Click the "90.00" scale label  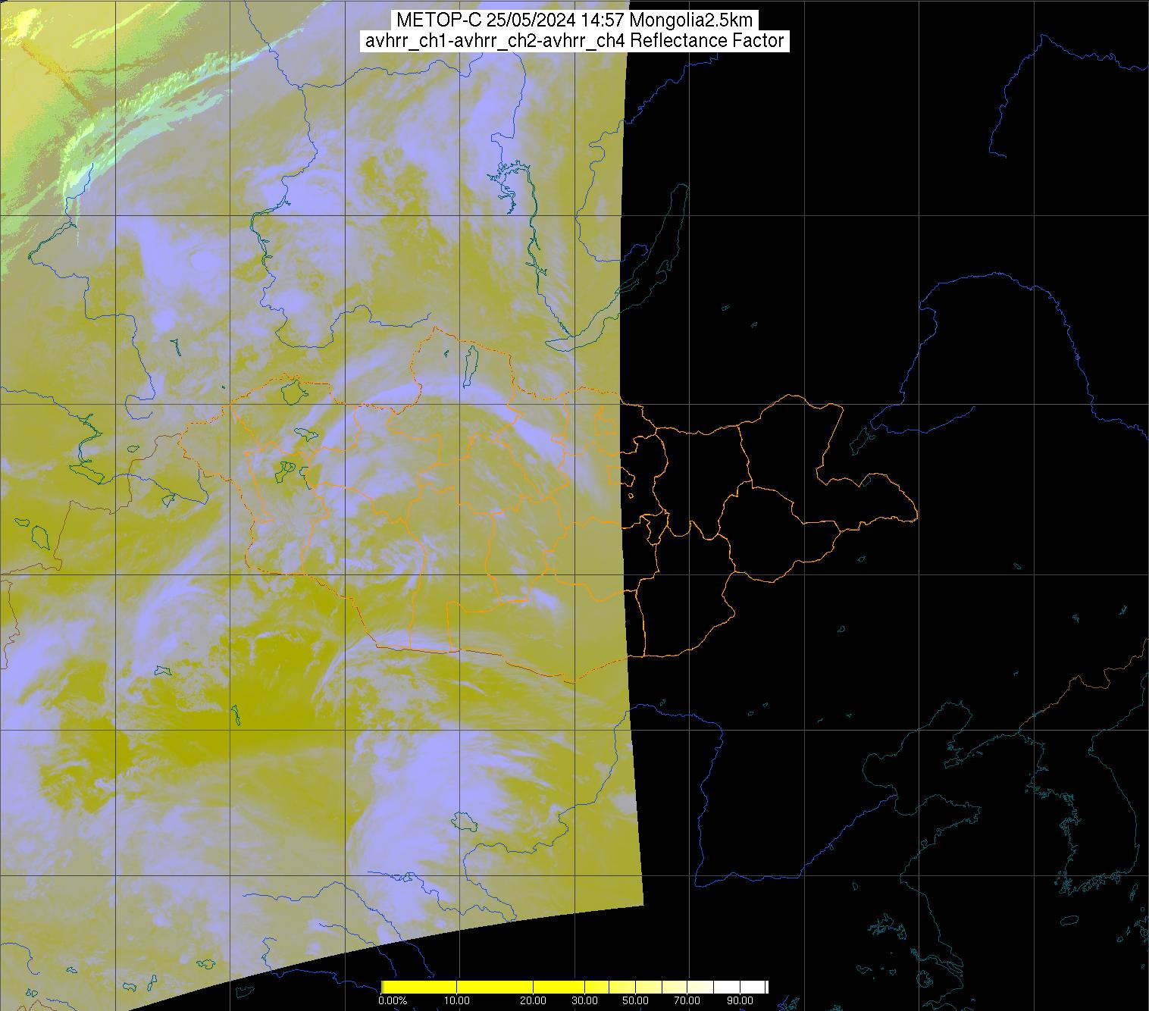point(739,1000)
